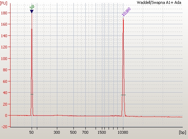Click the blue lower marker triangle at 50
188x139 pixels.
point(32,11)
